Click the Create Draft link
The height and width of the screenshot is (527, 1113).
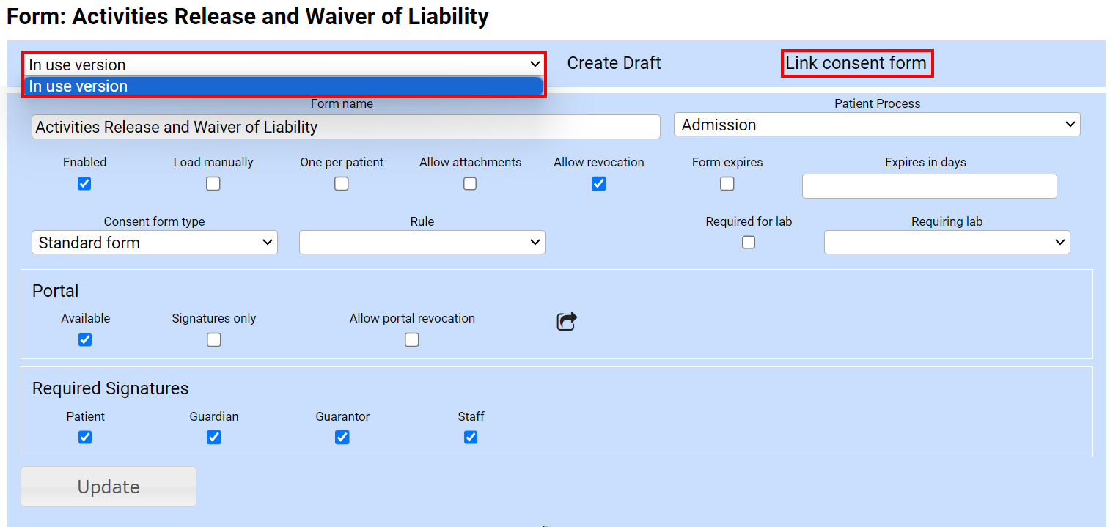click(614, 64)
